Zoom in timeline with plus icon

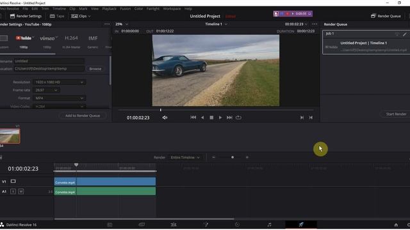click(247, 157)
